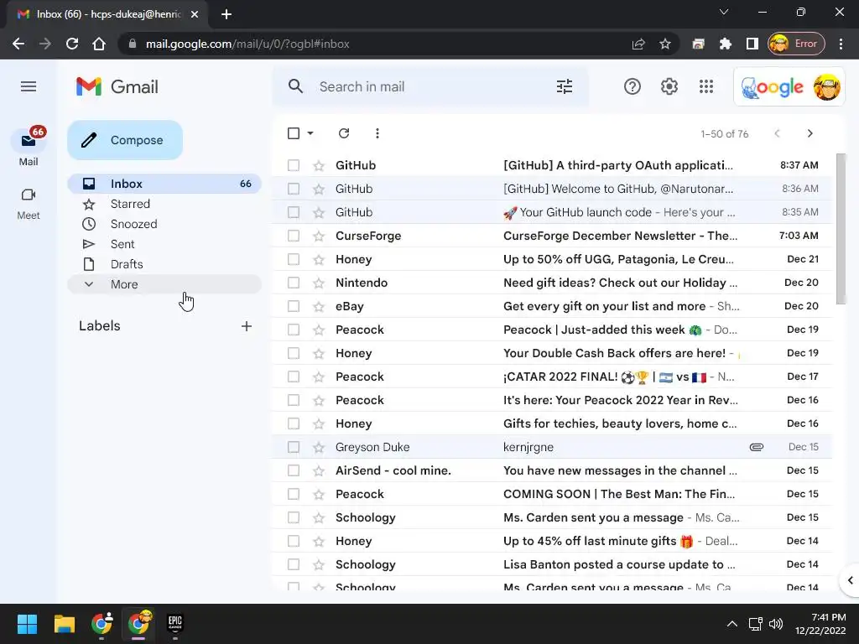
Task: Open the Starred folder
Action: [164, 205]
